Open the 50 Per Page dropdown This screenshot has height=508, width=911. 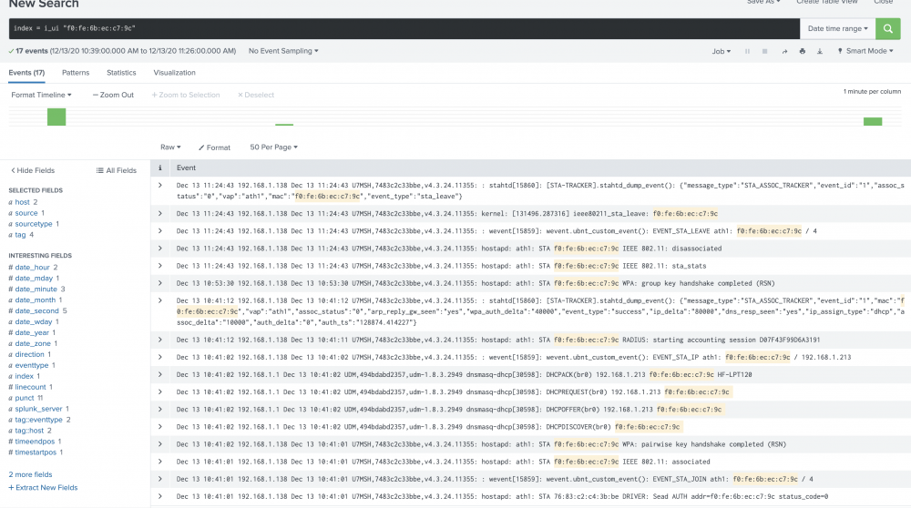click(x=273, y=147)
